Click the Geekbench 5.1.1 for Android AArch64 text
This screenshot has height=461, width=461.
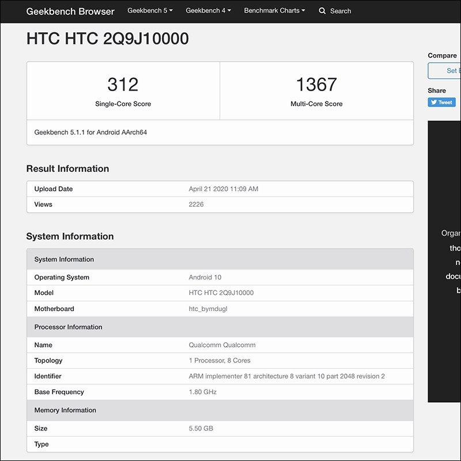(90, 133)
